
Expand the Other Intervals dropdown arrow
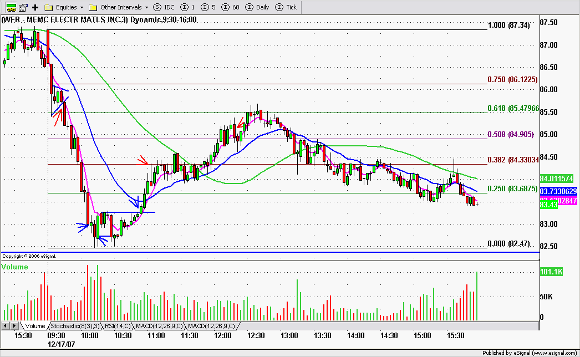point(146,7)
